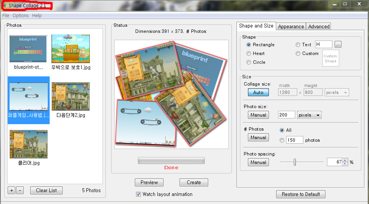Click the plus button to add photos

11,190
